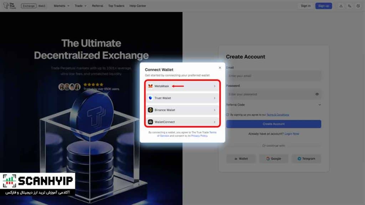Open the language translation icon
Viewport: 365px width, 205px height.
pyautogui.click(x=349, y=6)
